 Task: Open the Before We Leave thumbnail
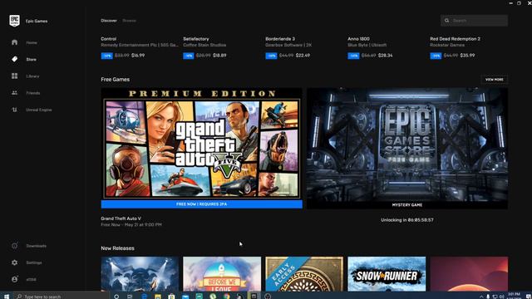[x=222, y=273]
